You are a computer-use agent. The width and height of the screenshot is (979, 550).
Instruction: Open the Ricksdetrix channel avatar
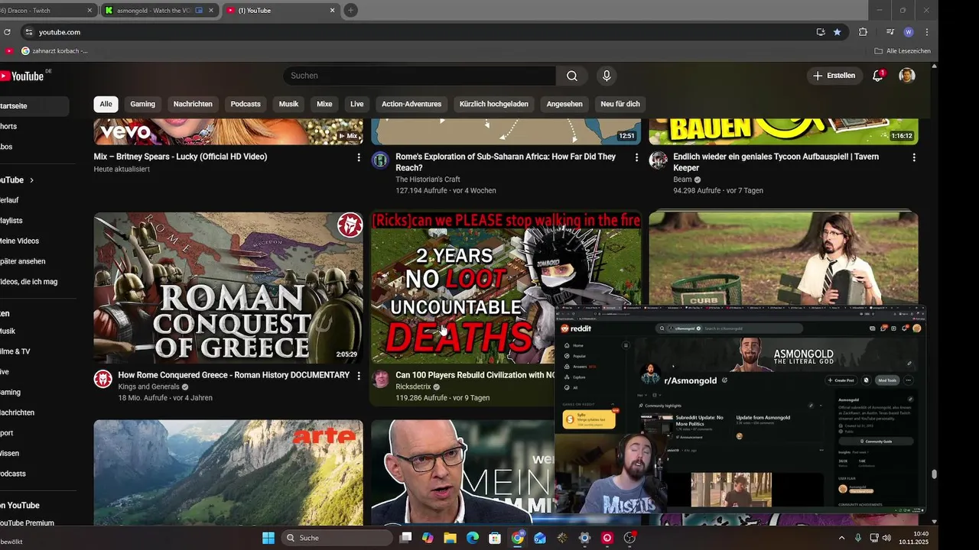[x=380, y=379]
